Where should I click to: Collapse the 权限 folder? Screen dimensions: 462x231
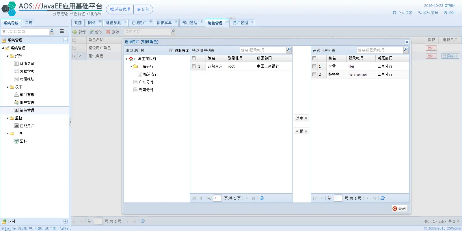8,87
